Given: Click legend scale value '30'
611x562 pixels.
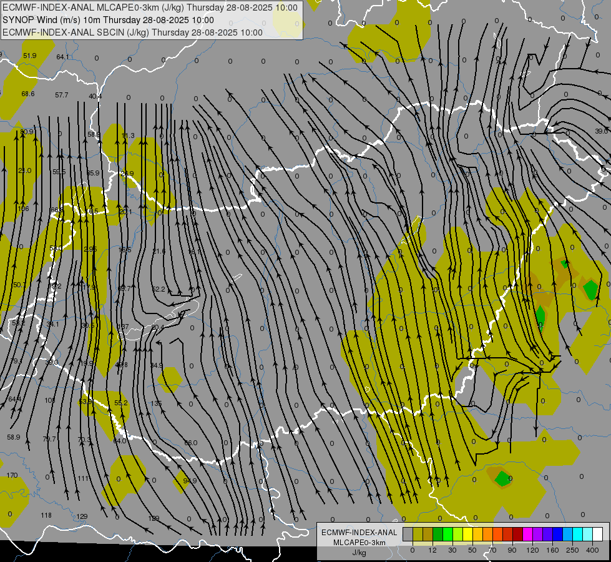Looking at the screenshot, I should pyautogui.click(x=452, y=550).
